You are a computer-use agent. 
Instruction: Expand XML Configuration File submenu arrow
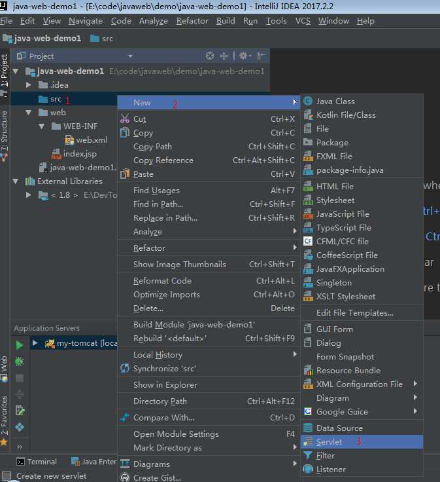[415, 384]
